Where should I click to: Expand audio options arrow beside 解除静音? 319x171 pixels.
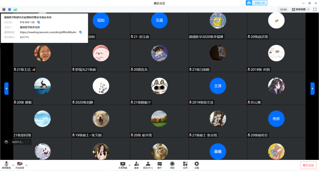(x=13, y=165)
